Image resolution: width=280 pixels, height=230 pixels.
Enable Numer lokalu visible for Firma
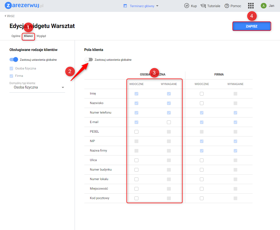[x=202, y=179]
